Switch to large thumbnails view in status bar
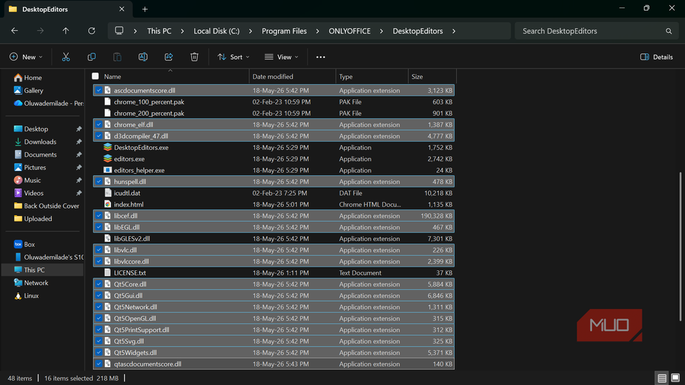685x385 pixels. pos(675,377)
